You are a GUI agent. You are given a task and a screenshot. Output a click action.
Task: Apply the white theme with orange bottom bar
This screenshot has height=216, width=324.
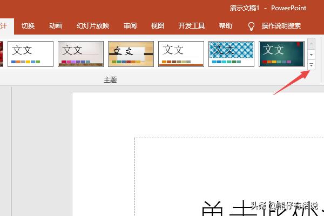point(181,54)
